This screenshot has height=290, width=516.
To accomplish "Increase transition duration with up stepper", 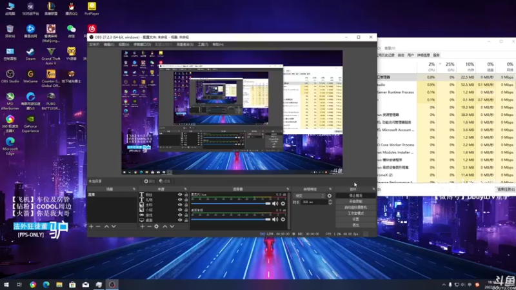I will coord(330,200).
